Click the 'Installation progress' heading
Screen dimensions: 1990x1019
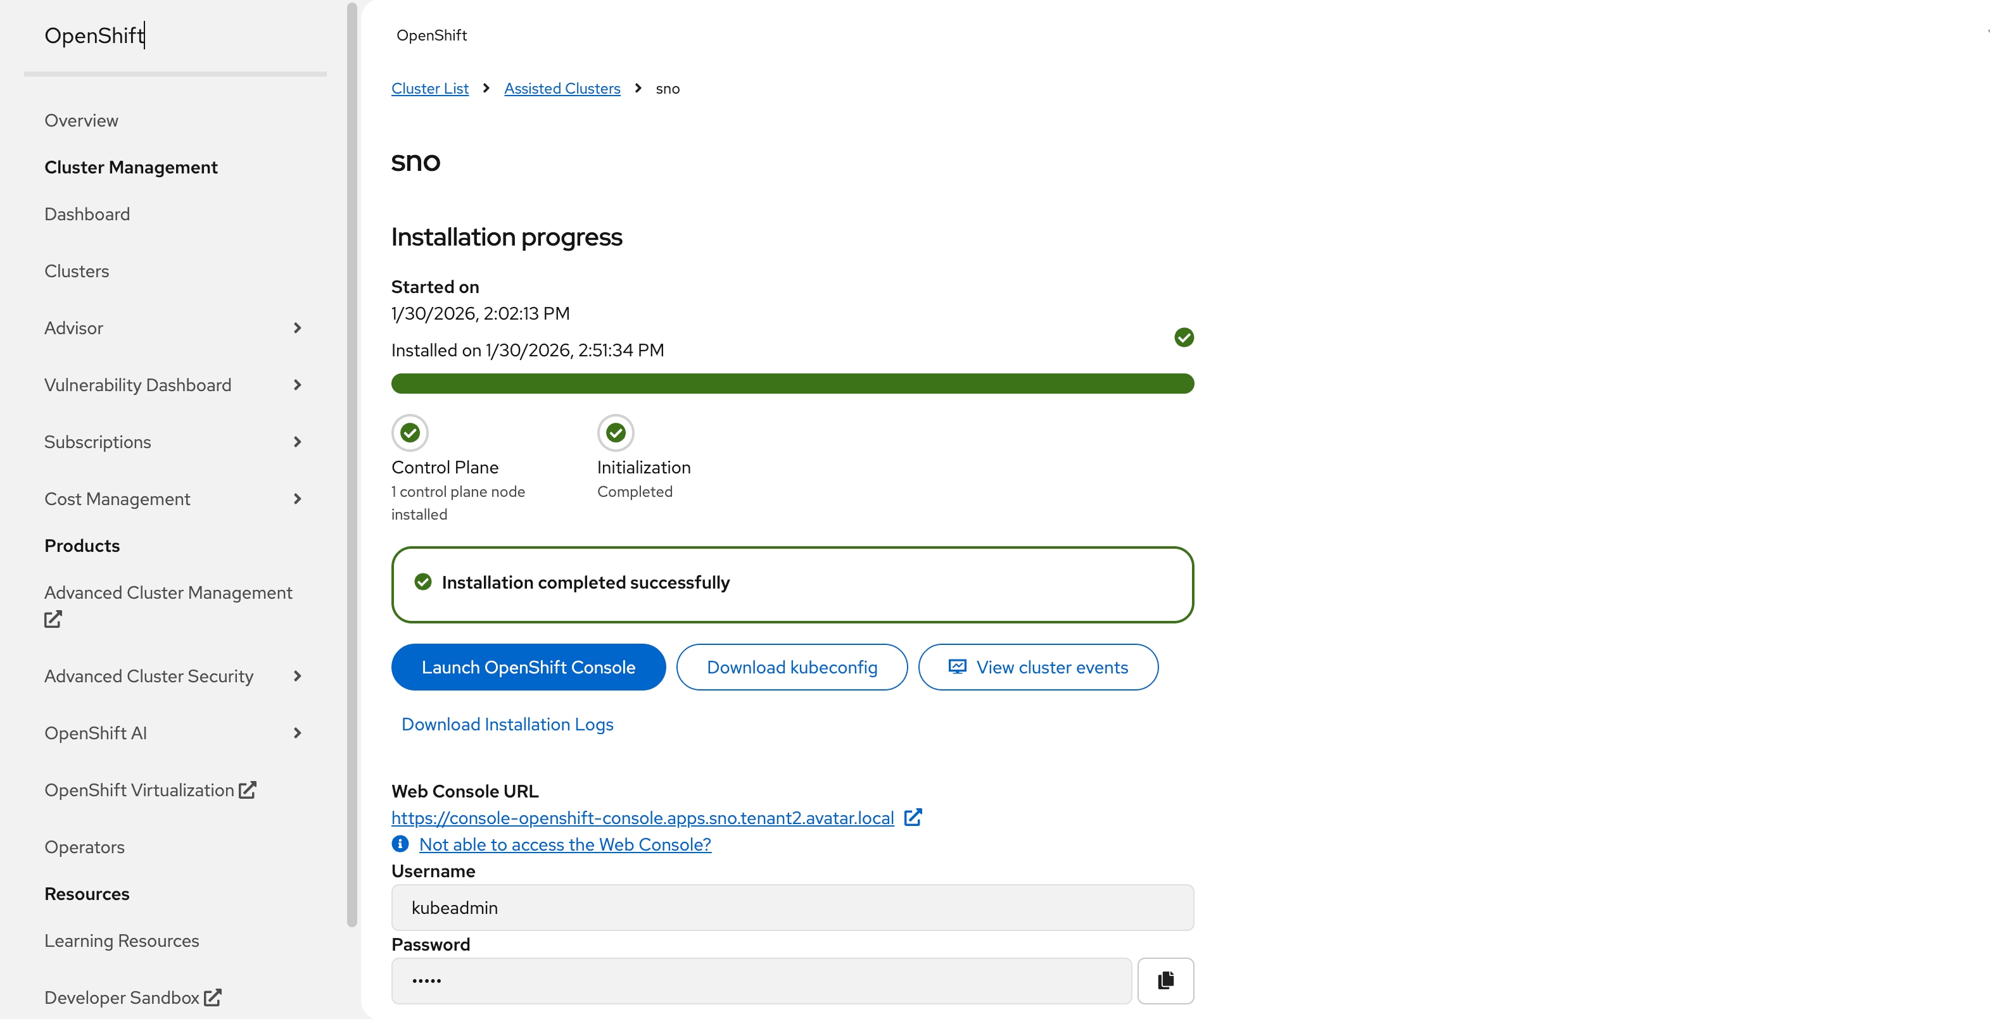[507, 237]
